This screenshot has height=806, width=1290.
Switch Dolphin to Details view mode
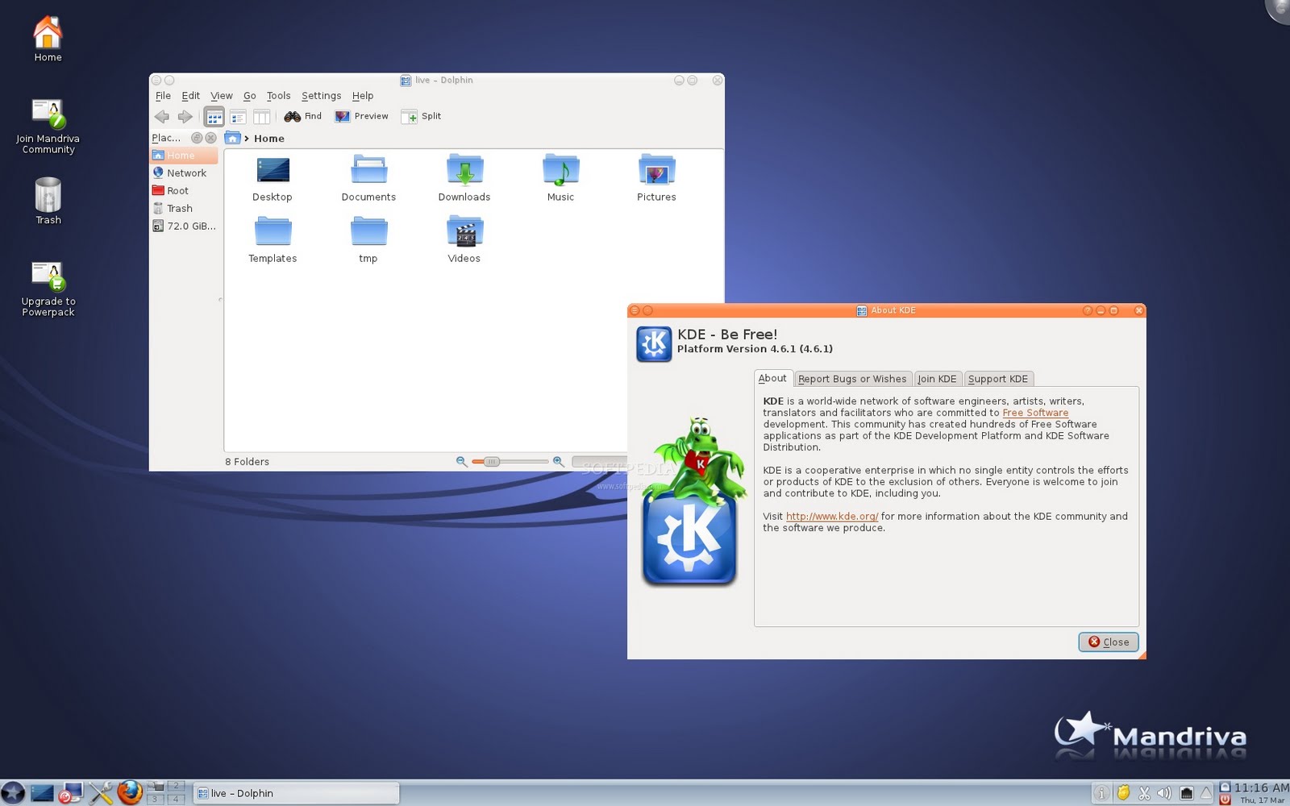coord(238,117)
